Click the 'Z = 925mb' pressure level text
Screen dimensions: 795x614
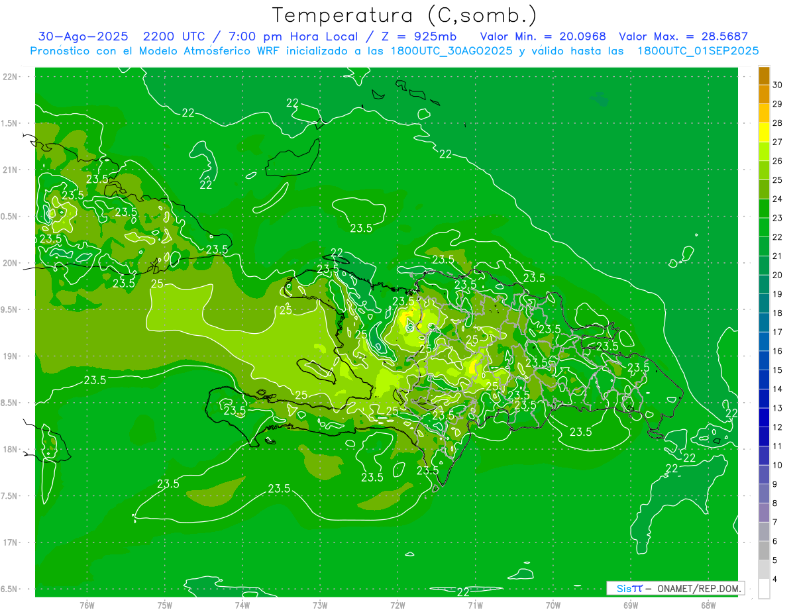point(416,36)
